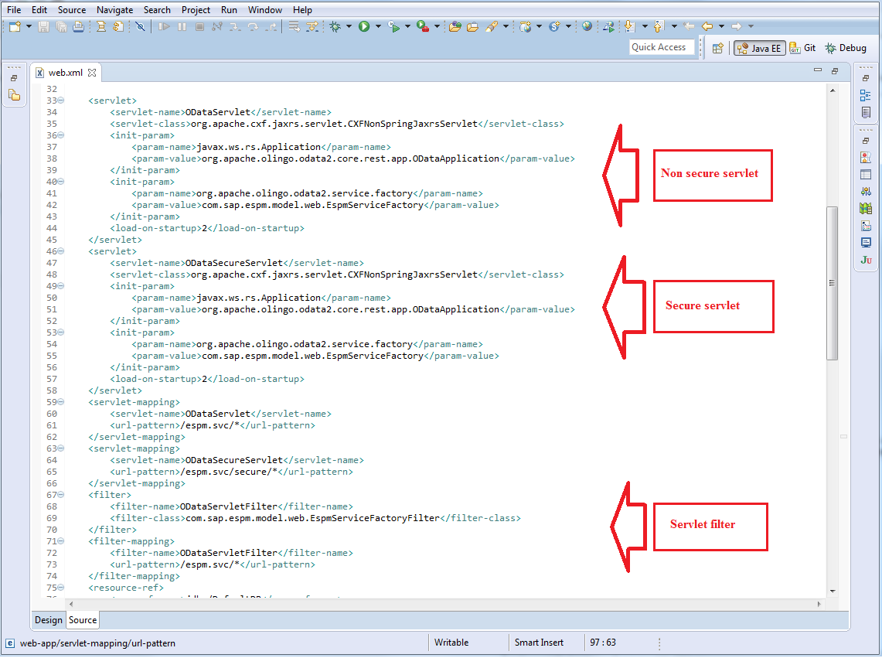Collapse the init-param fold at line 36
This screenshot has height=658, width=882.
[61, 135]
